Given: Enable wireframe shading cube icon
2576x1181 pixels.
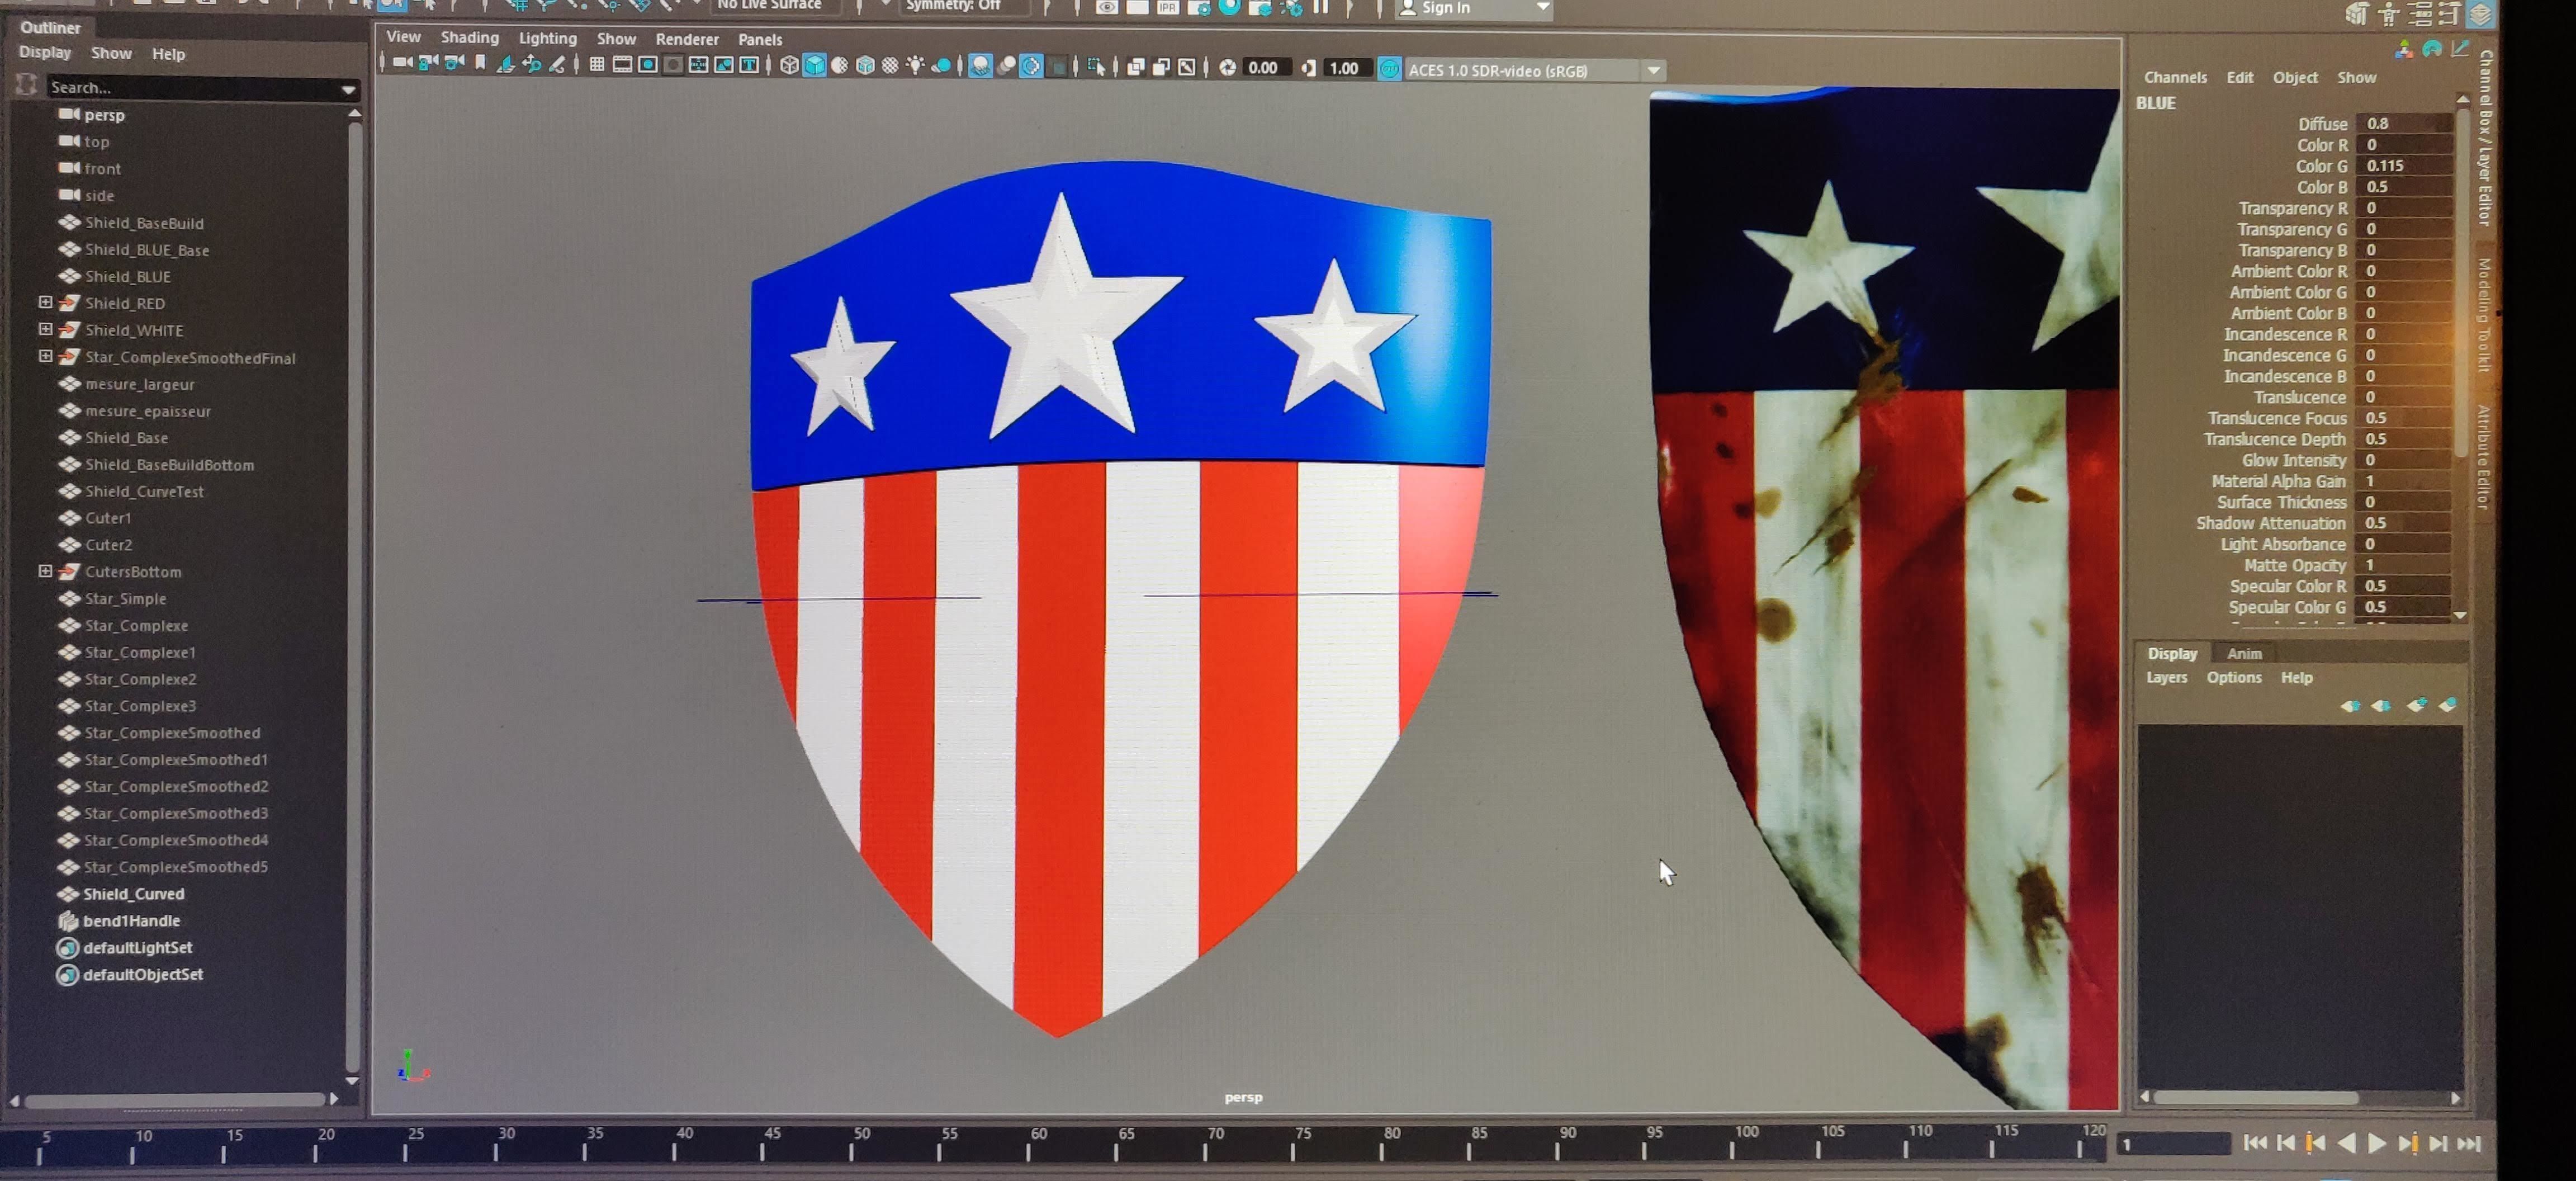Looking at the screenshot, I should tap(789, 66).
